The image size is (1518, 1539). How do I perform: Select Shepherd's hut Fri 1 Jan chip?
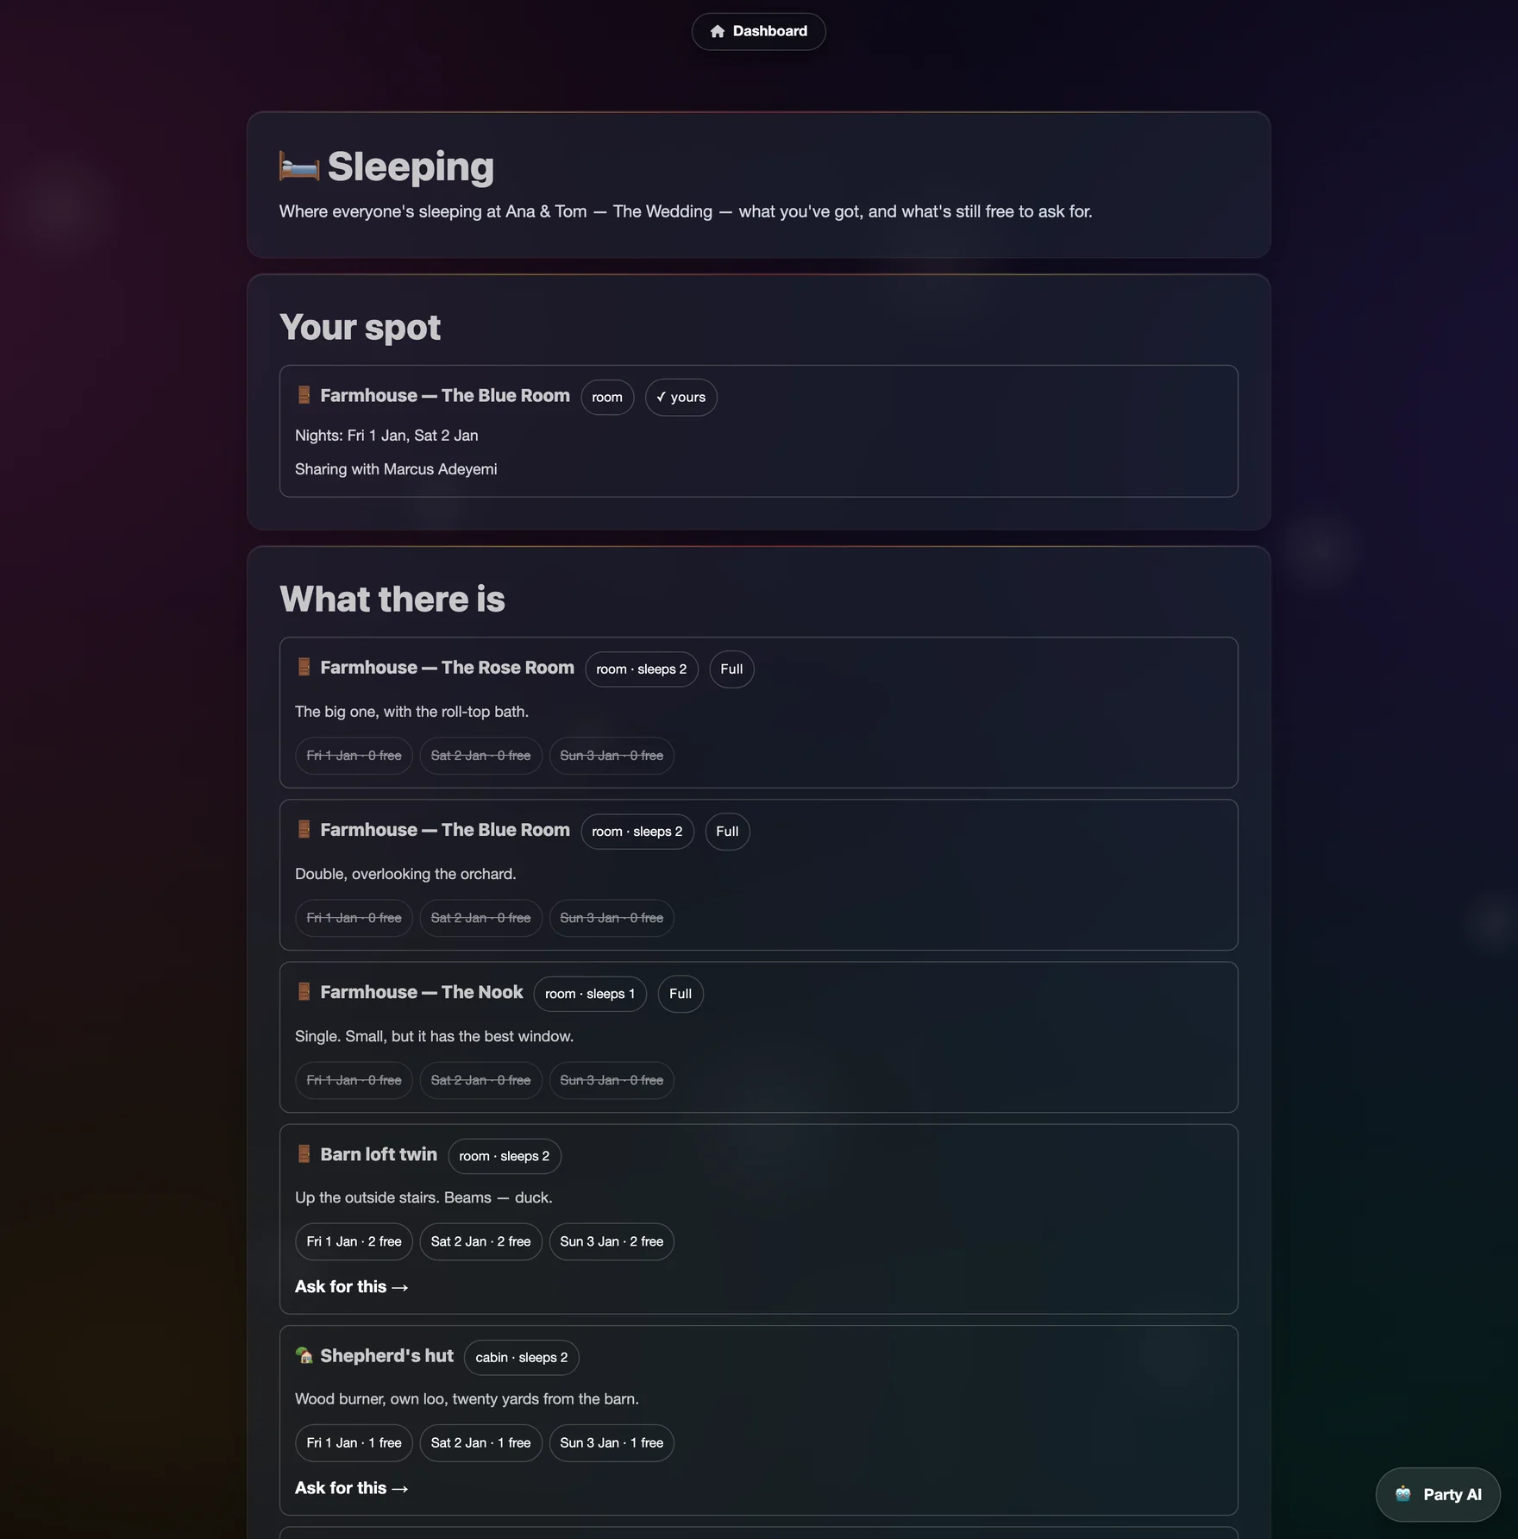click(x=354, y=1442)
